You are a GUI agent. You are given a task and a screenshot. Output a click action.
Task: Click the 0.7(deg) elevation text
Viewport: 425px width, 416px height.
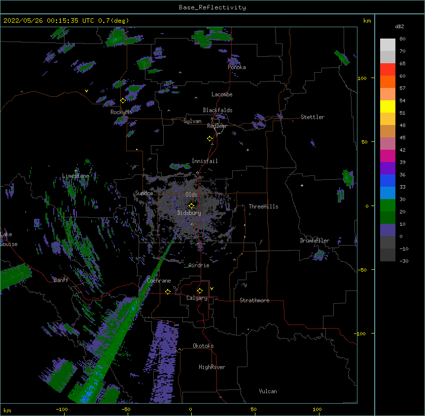pos(113,21)
